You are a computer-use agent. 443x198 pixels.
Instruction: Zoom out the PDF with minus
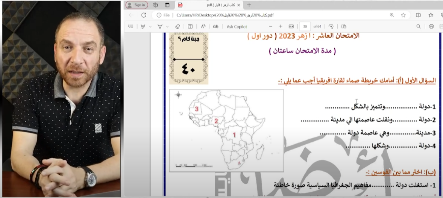[x=270, y=26]
